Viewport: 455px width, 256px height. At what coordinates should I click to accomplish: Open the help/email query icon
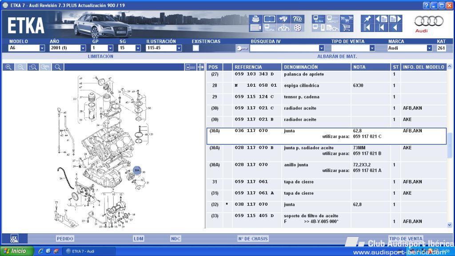(297, 19)
